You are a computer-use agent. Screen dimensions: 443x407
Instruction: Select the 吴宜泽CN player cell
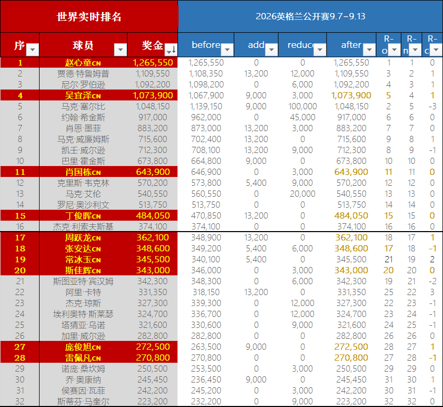(83, 95)
